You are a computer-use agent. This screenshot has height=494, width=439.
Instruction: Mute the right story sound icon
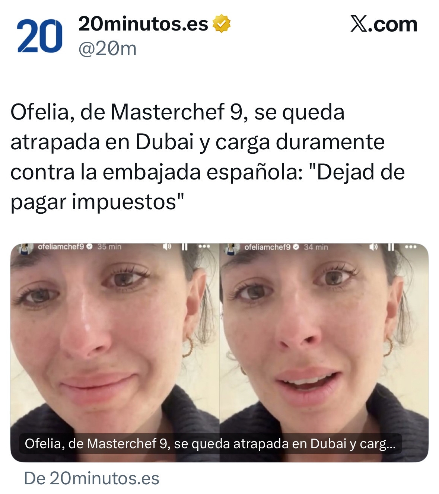click(373, 247)
